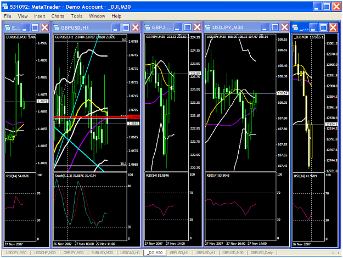The width and height of the screenshot is (343, 258).
Task: Click the 1.4871 current price label
Action: pos(42,102)
